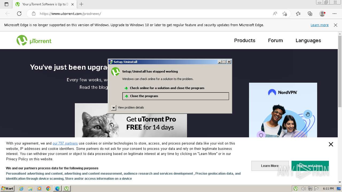
Task: Choose 'Close the program' in crash dialog
Action: 176,96
